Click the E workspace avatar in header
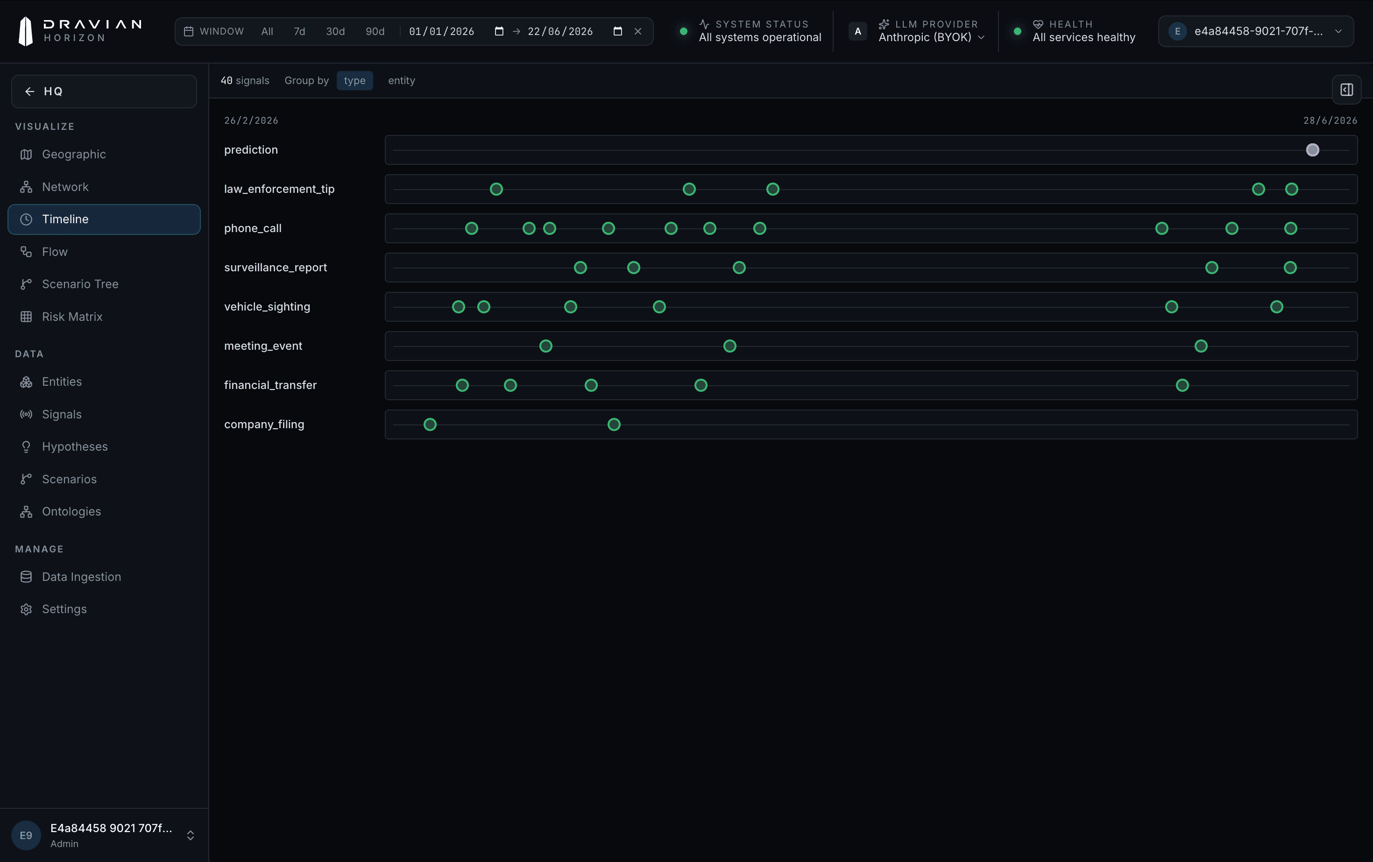 pos(1177,31)
